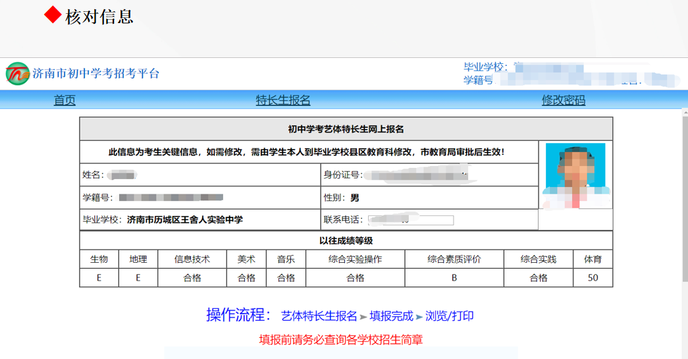
Task: Click the 生物 column header
Action: [x=99, y=260]
